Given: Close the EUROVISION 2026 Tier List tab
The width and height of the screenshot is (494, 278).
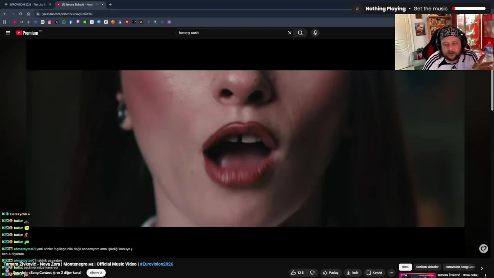Looking at the screenshot, I should point(50,5).
